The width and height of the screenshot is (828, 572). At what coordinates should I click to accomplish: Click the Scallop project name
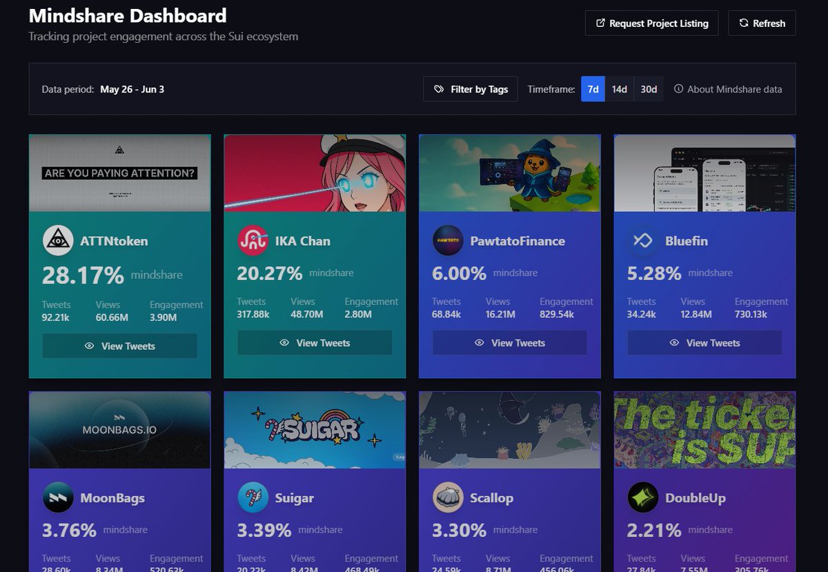(491, 497)
